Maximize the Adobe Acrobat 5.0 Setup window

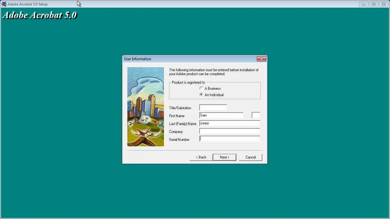pyautogui.click(x=374, y=4)
